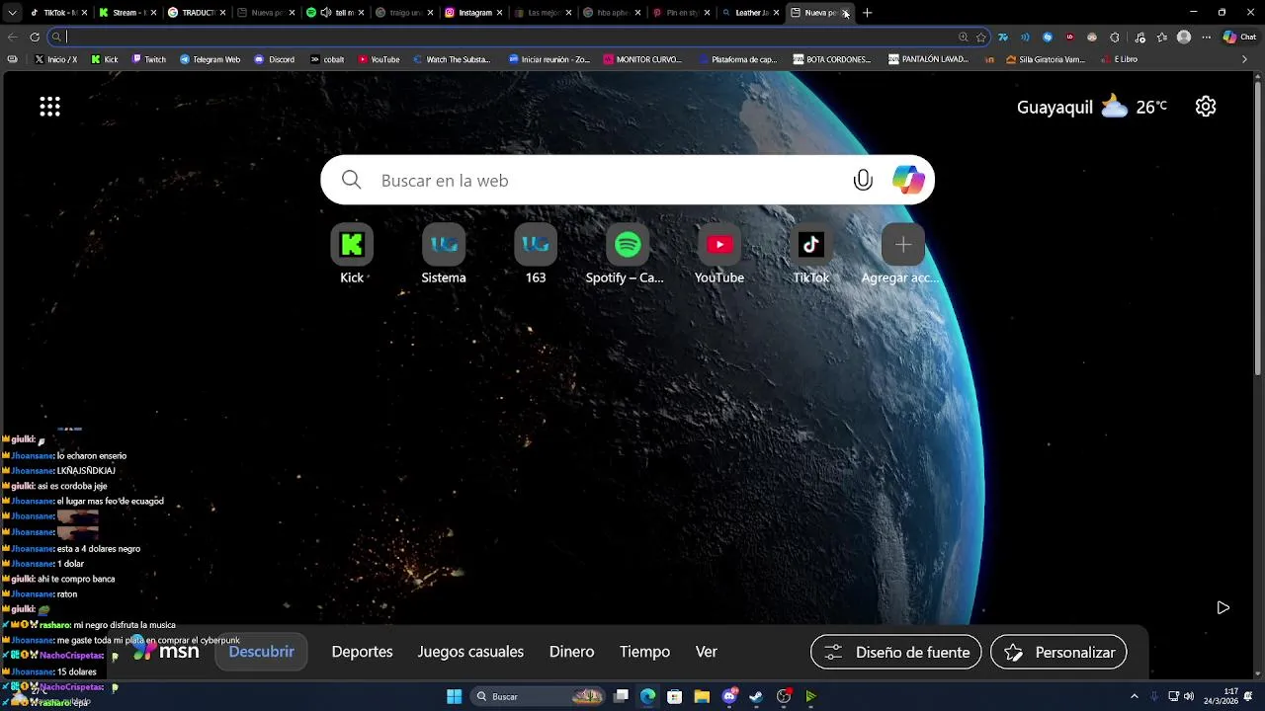Open the Shazam extension icon
The width and height of the screenshot is (1265, 711).
coord(1048,37)
